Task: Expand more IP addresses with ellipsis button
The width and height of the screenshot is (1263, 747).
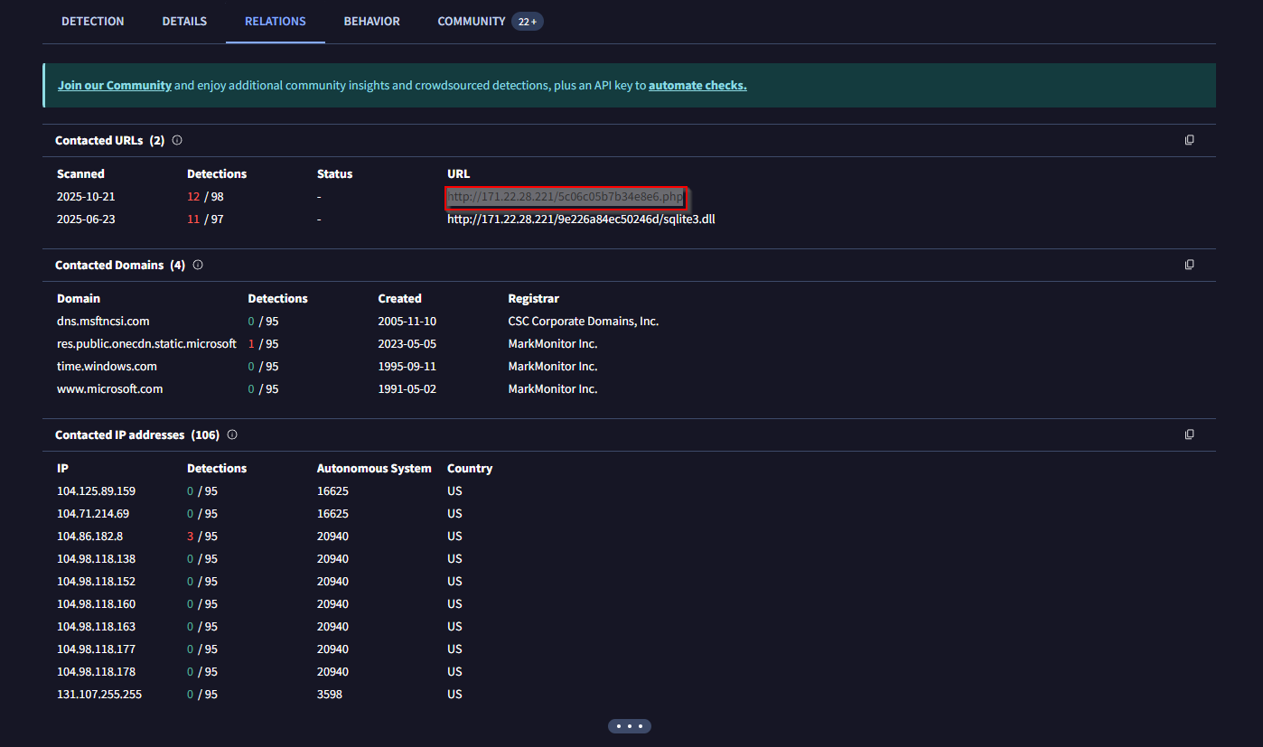Action: pyautogui.click(x=630, y=726)
